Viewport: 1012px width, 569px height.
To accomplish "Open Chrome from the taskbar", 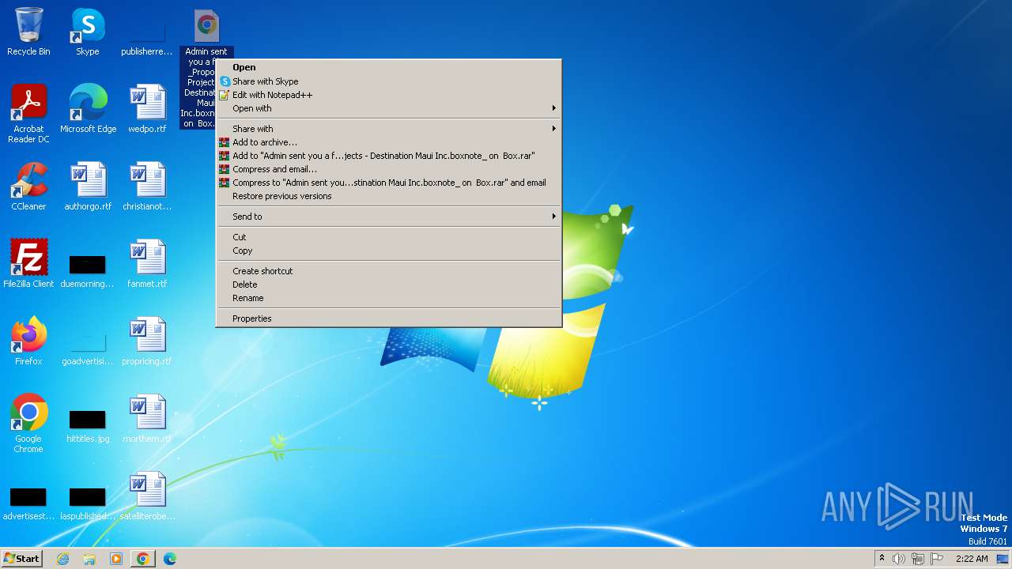I will coord(142,559).
